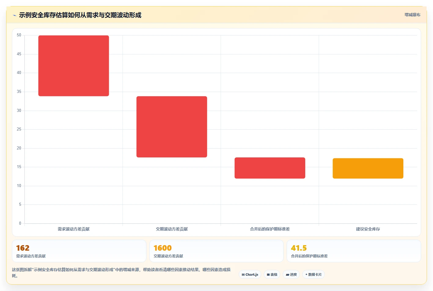
Task: Click x-axis label 建议安全库存
Action: 368,229
